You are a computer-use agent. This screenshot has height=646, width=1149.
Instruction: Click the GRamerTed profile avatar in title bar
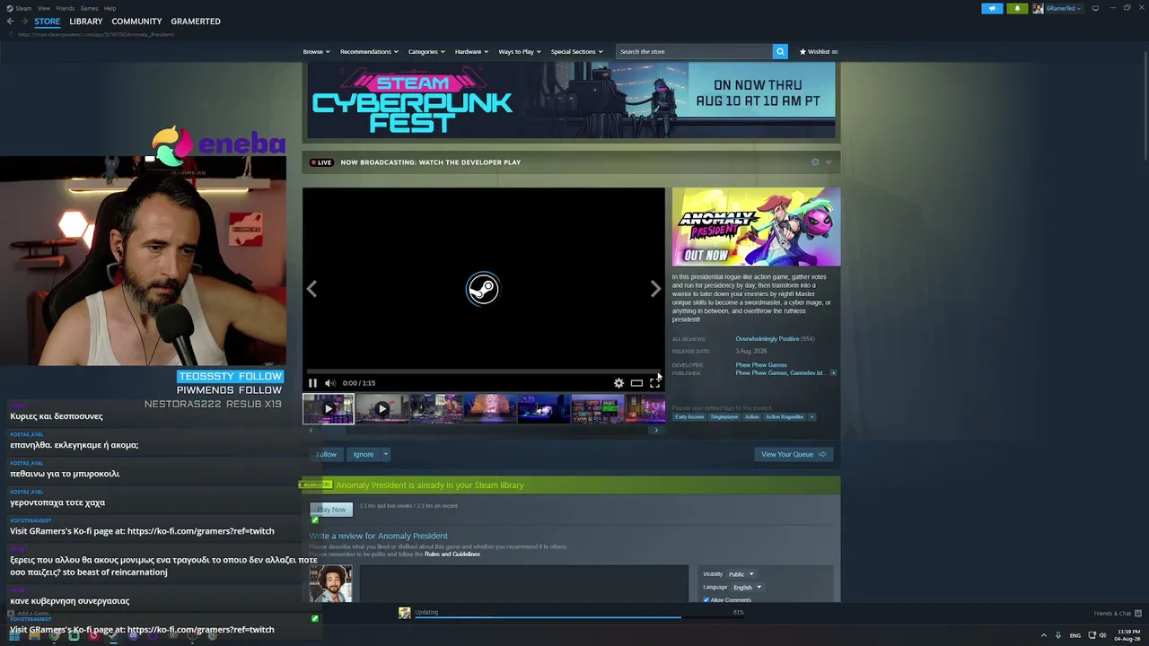1038,8
